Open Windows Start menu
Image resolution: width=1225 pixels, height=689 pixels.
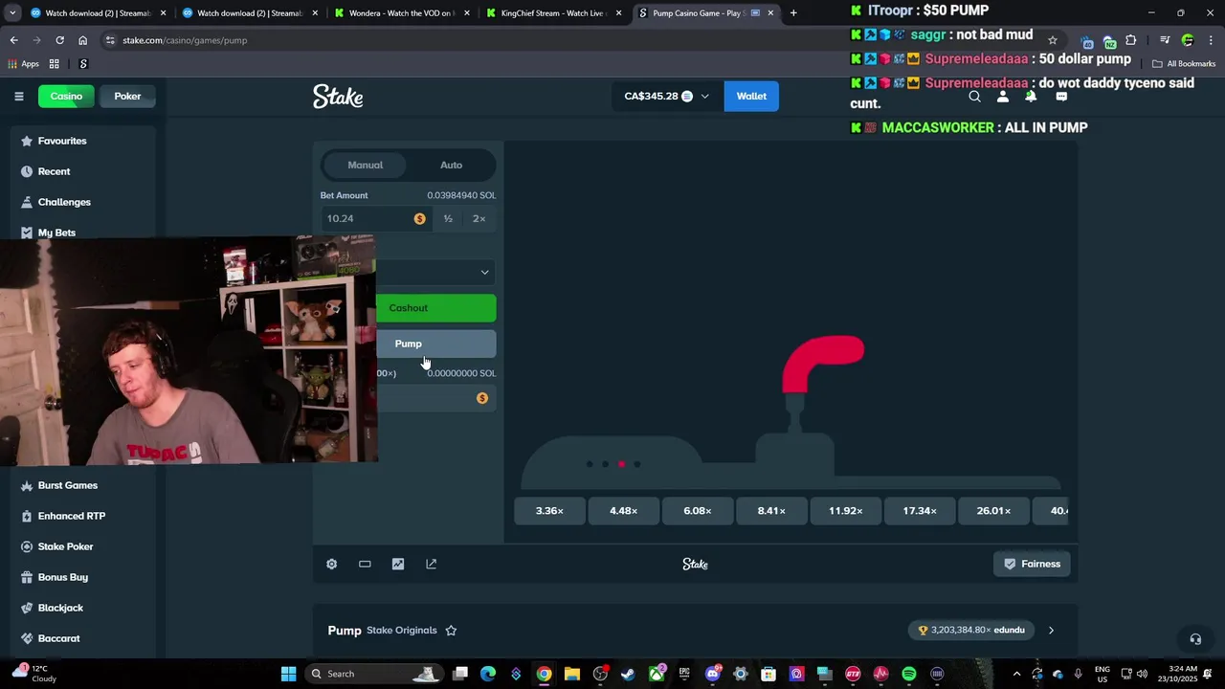pyautogui.click(x=288, y=674)
